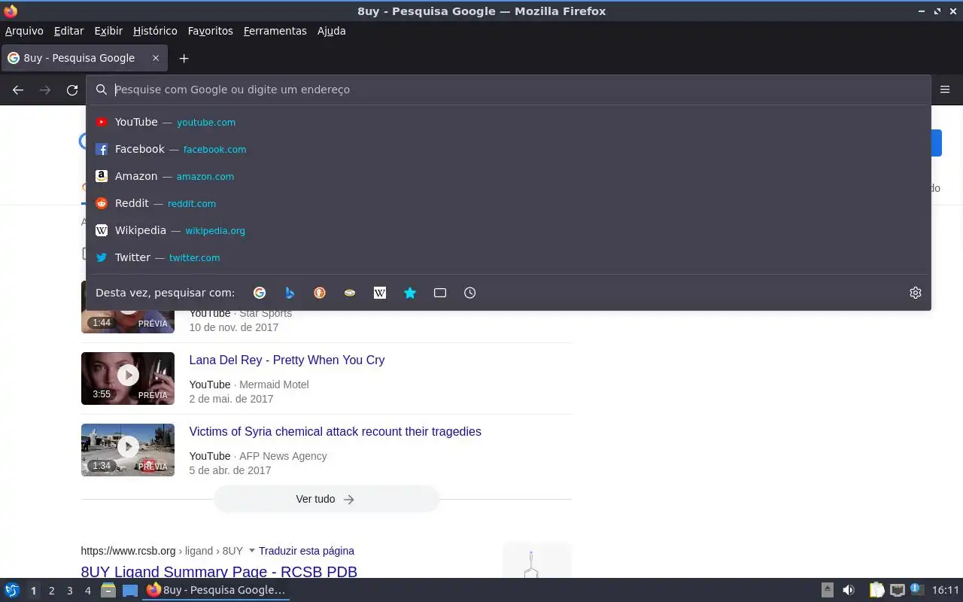Open the Favoritos menu

211,31
